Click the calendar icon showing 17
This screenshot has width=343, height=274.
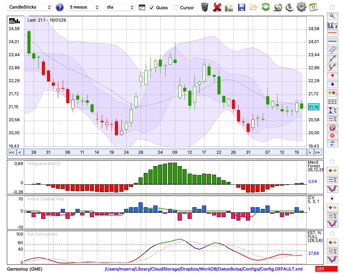coord(313,7)
